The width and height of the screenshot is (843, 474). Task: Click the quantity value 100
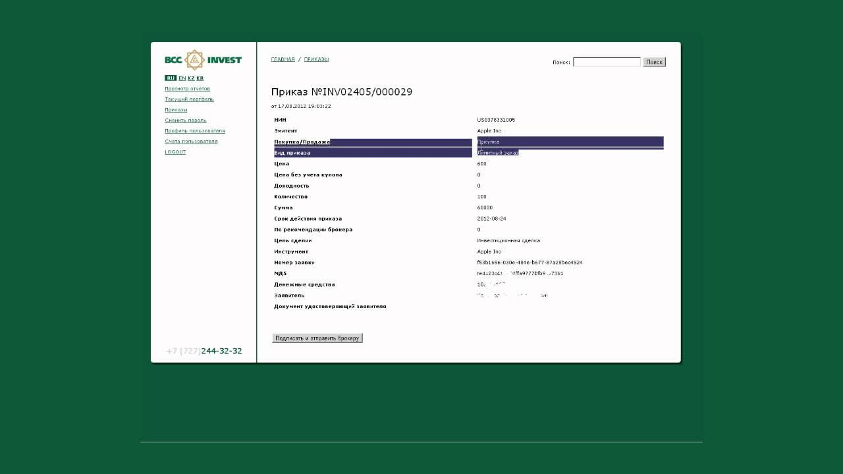482,197
